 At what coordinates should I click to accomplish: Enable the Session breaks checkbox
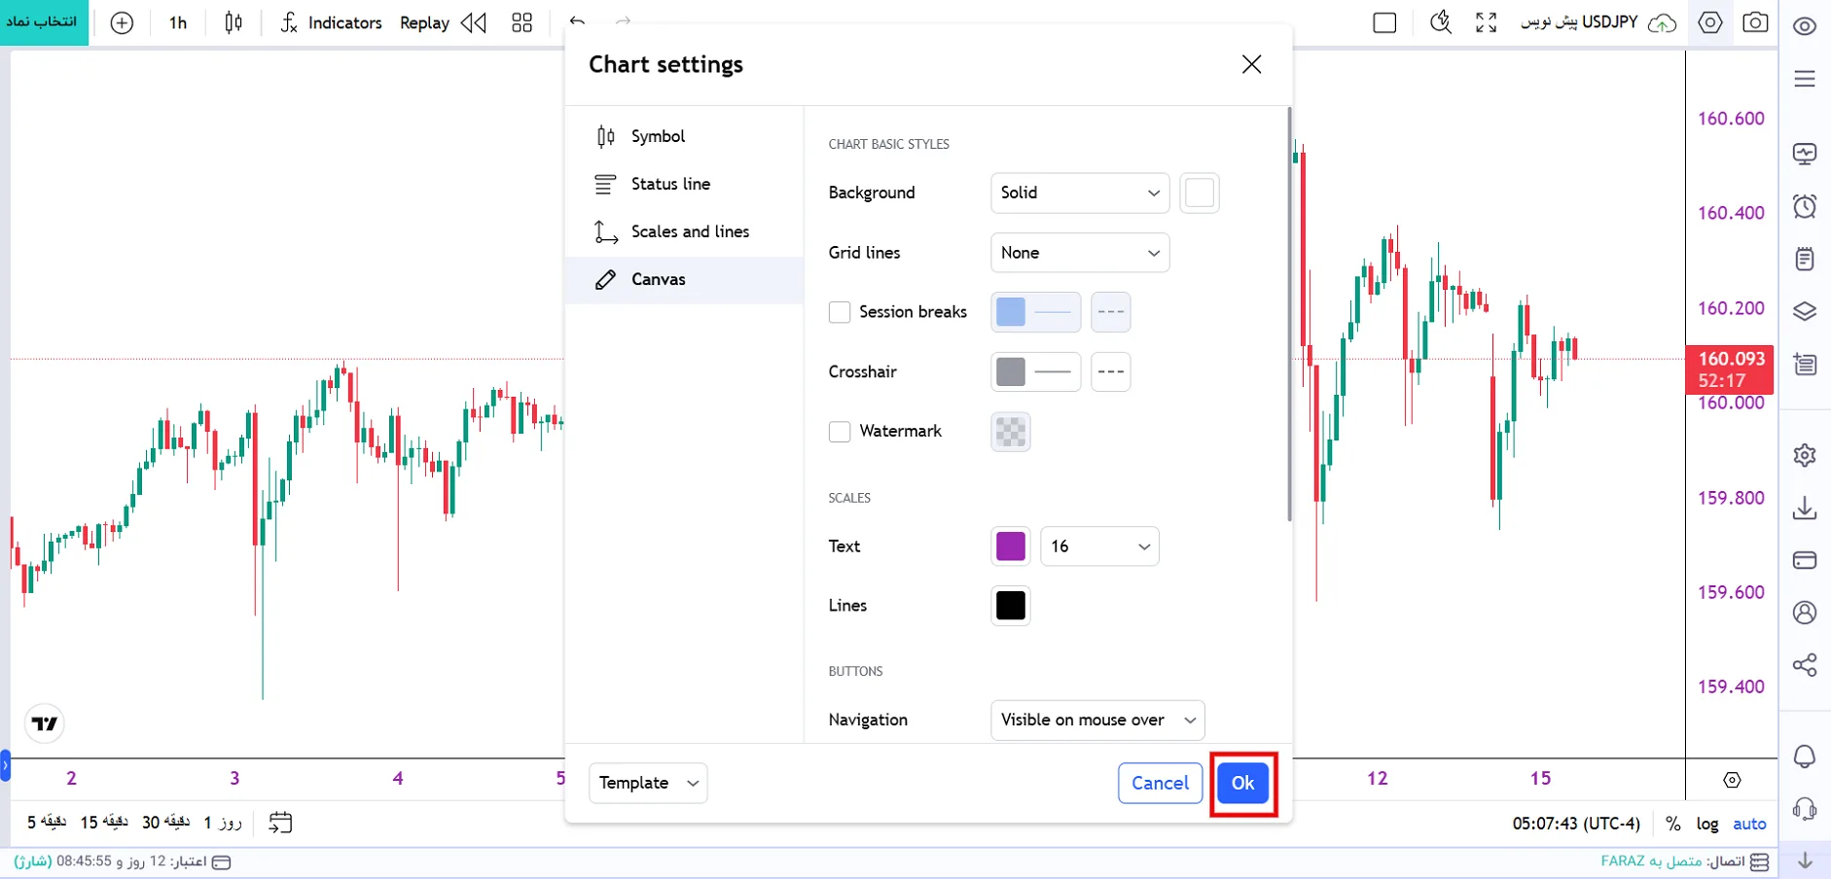[840, 312]
